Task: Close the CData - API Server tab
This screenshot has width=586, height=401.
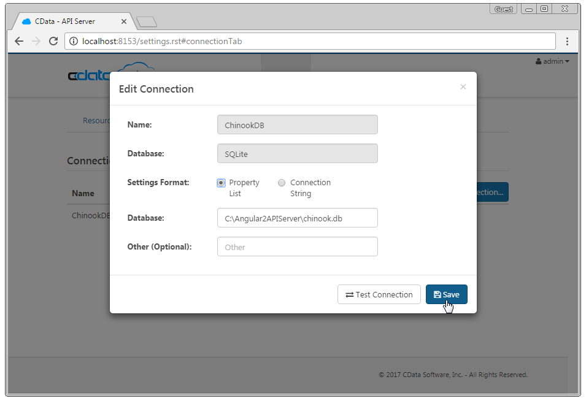Action: pos(124,21)
